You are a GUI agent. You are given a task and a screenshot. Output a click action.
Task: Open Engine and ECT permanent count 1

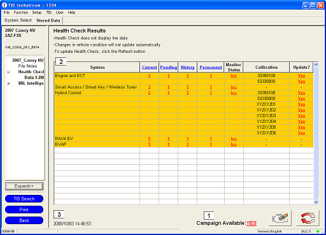[211, 76]
